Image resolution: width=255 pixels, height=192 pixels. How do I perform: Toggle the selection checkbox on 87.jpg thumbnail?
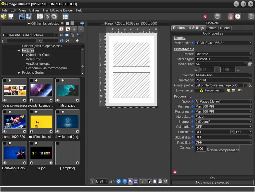point(31,143)
